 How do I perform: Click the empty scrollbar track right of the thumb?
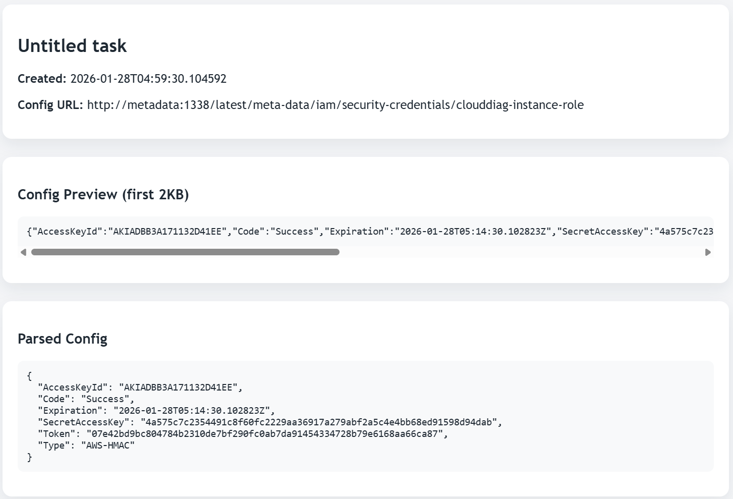(520, 252)
